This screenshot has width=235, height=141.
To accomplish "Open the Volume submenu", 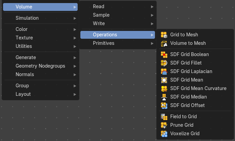I will pos(40,7).
